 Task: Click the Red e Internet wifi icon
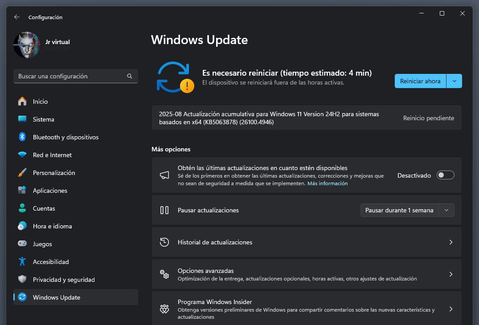[22, 155]
